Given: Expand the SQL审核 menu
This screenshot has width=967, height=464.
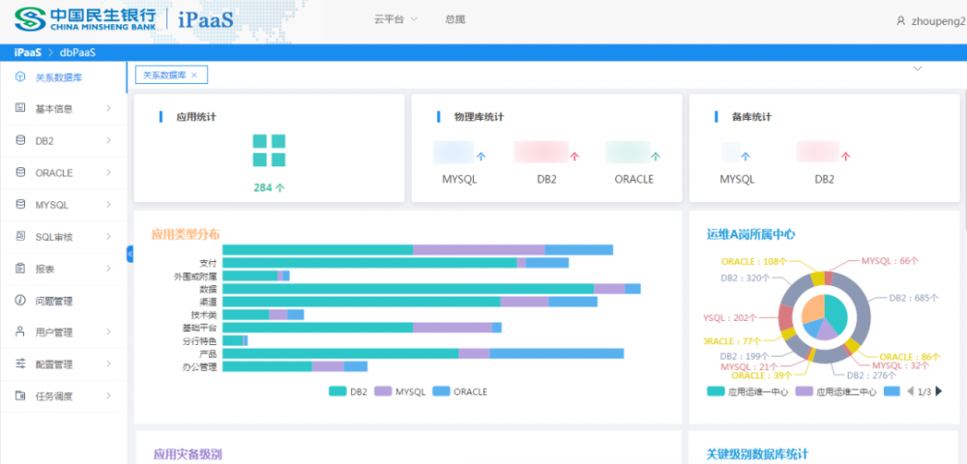Looking at the screenshot, I should pyautogui.click(x=108, y=237).
